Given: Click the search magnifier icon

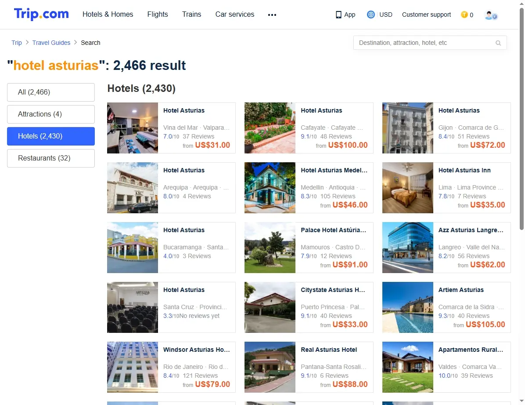Looking at the screenshot, I should [498, 43].
